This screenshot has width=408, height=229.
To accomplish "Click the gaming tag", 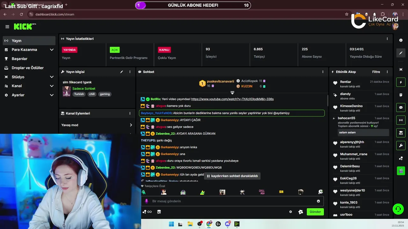I will click(105, 94).
